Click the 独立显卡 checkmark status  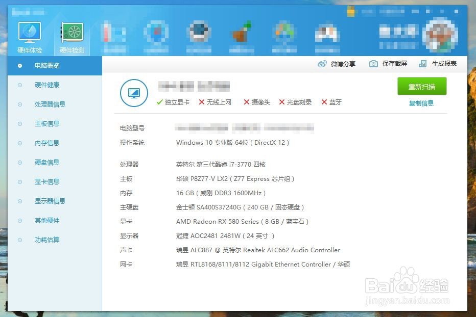click(173, 102)
